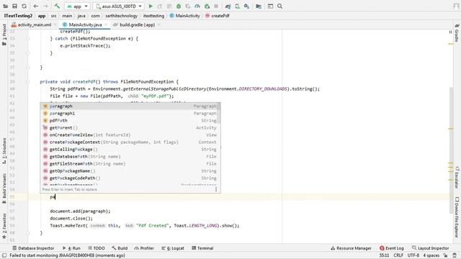Select sarthitechnology in the breadcrumb
Image resolution: width=461 pixels, height=259 pixels.
[122, 16]
